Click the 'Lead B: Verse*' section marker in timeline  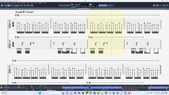[90, 89]
